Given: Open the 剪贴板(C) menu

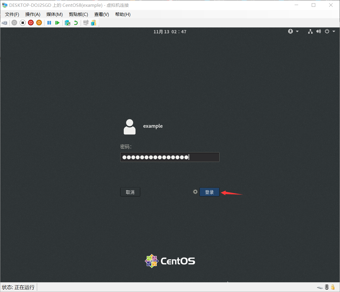Looking at the screenshot, I should pos(78,14).
